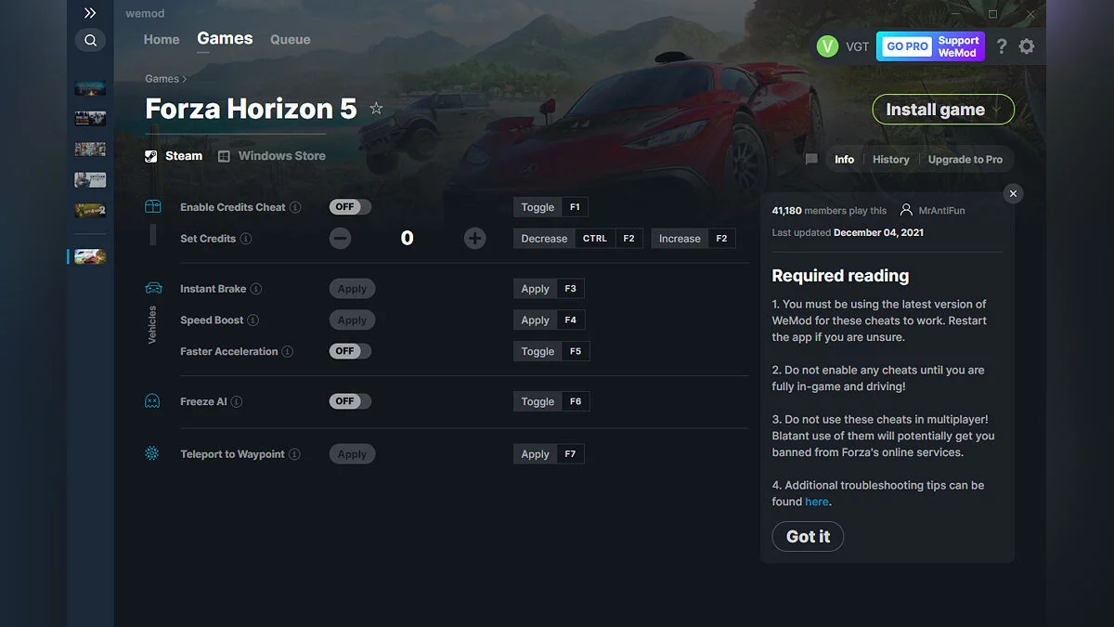Click the feedback chat icon left of Info
The height and width of the screenshot is (627, 1114).
pyautogui.click(x=810, y=159)
